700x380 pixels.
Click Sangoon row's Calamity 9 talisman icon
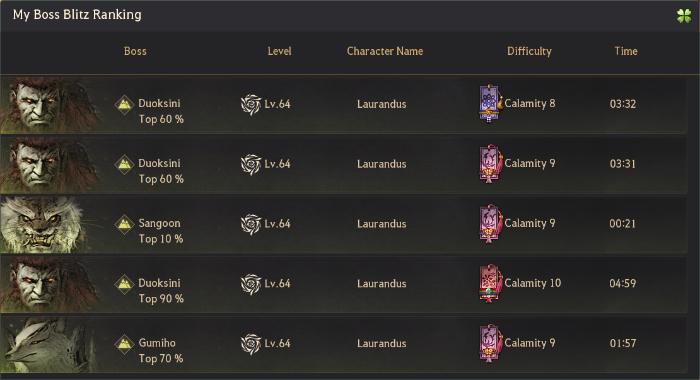click(x=490, y=224)
